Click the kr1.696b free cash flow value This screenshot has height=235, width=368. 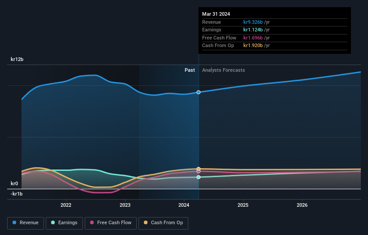[253, 38]
